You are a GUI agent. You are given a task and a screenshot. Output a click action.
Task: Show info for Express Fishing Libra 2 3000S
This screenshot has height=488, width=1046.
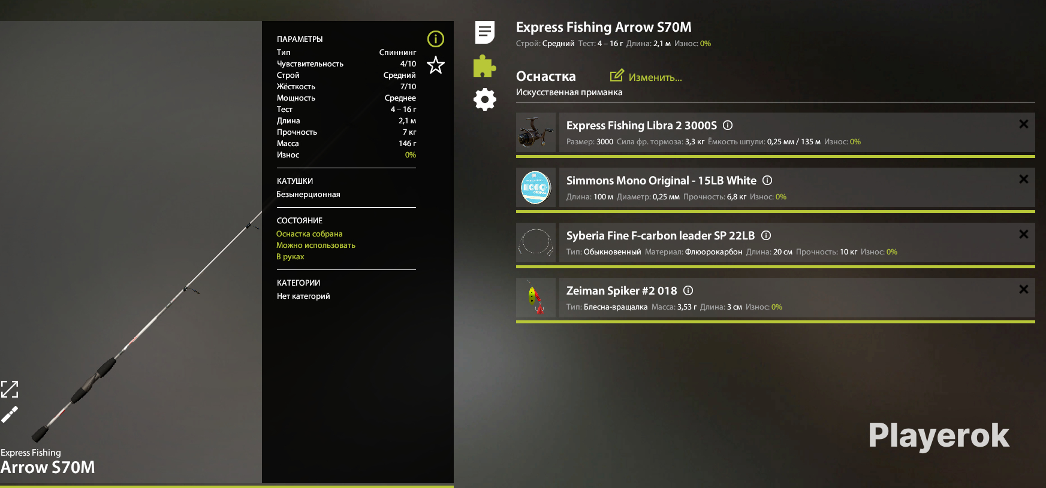[728, 125]
